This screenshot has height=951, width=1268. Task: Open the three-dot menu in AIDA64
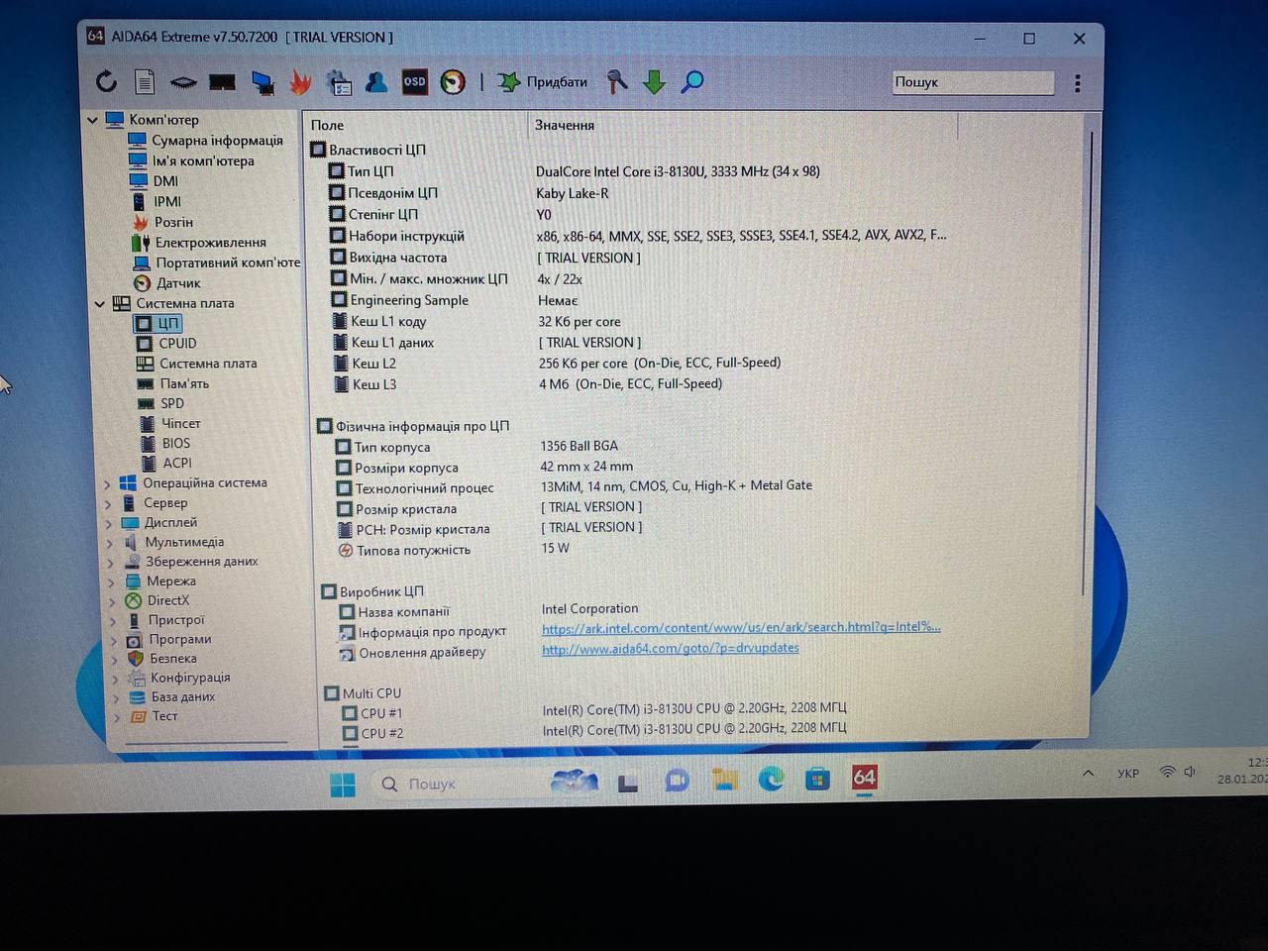1077,83
